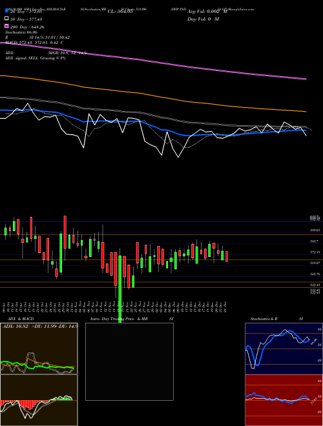
Task: Click the 559.07 price axis label
Action: (x=315, y=263)
